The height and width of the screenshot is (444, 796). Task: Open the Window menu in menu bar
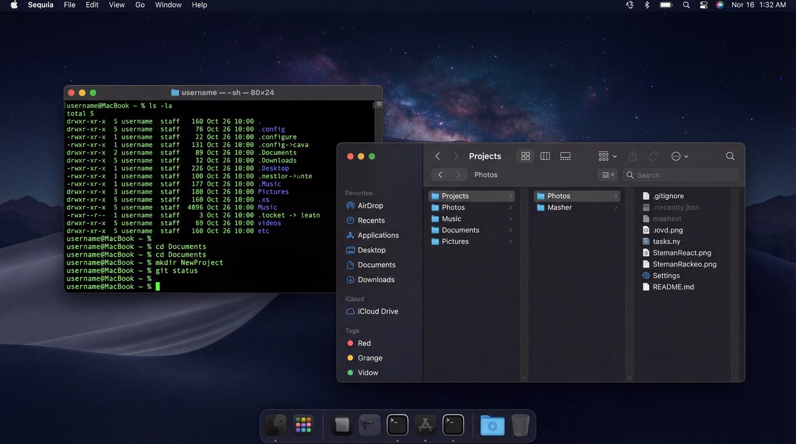(x=168, y=5)
